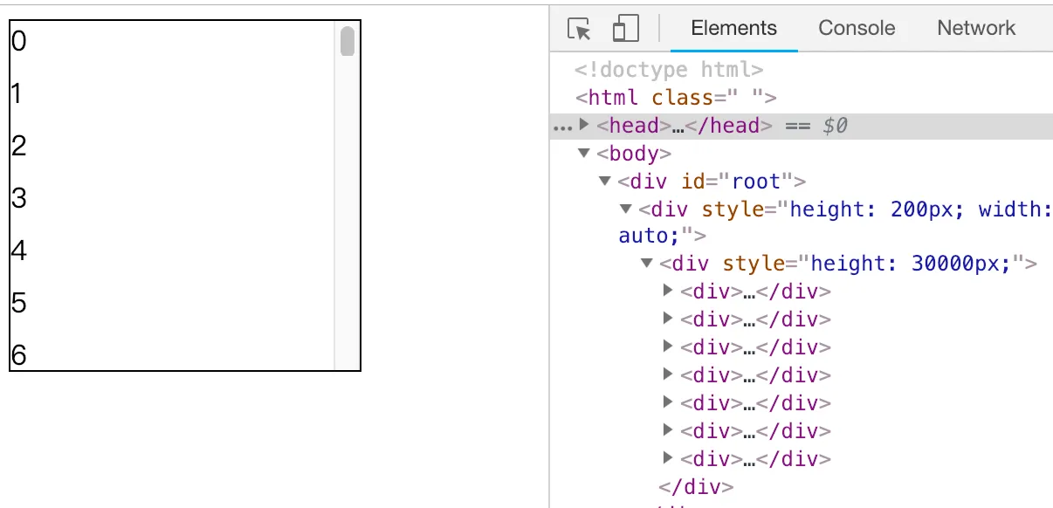Activate the inspect element picker icon

click(579, 28)
